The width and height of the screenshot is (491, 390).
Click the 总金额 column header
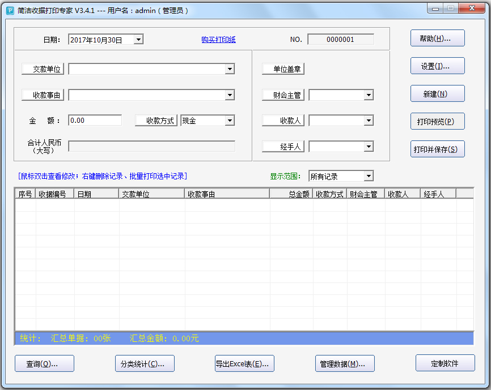291,194
